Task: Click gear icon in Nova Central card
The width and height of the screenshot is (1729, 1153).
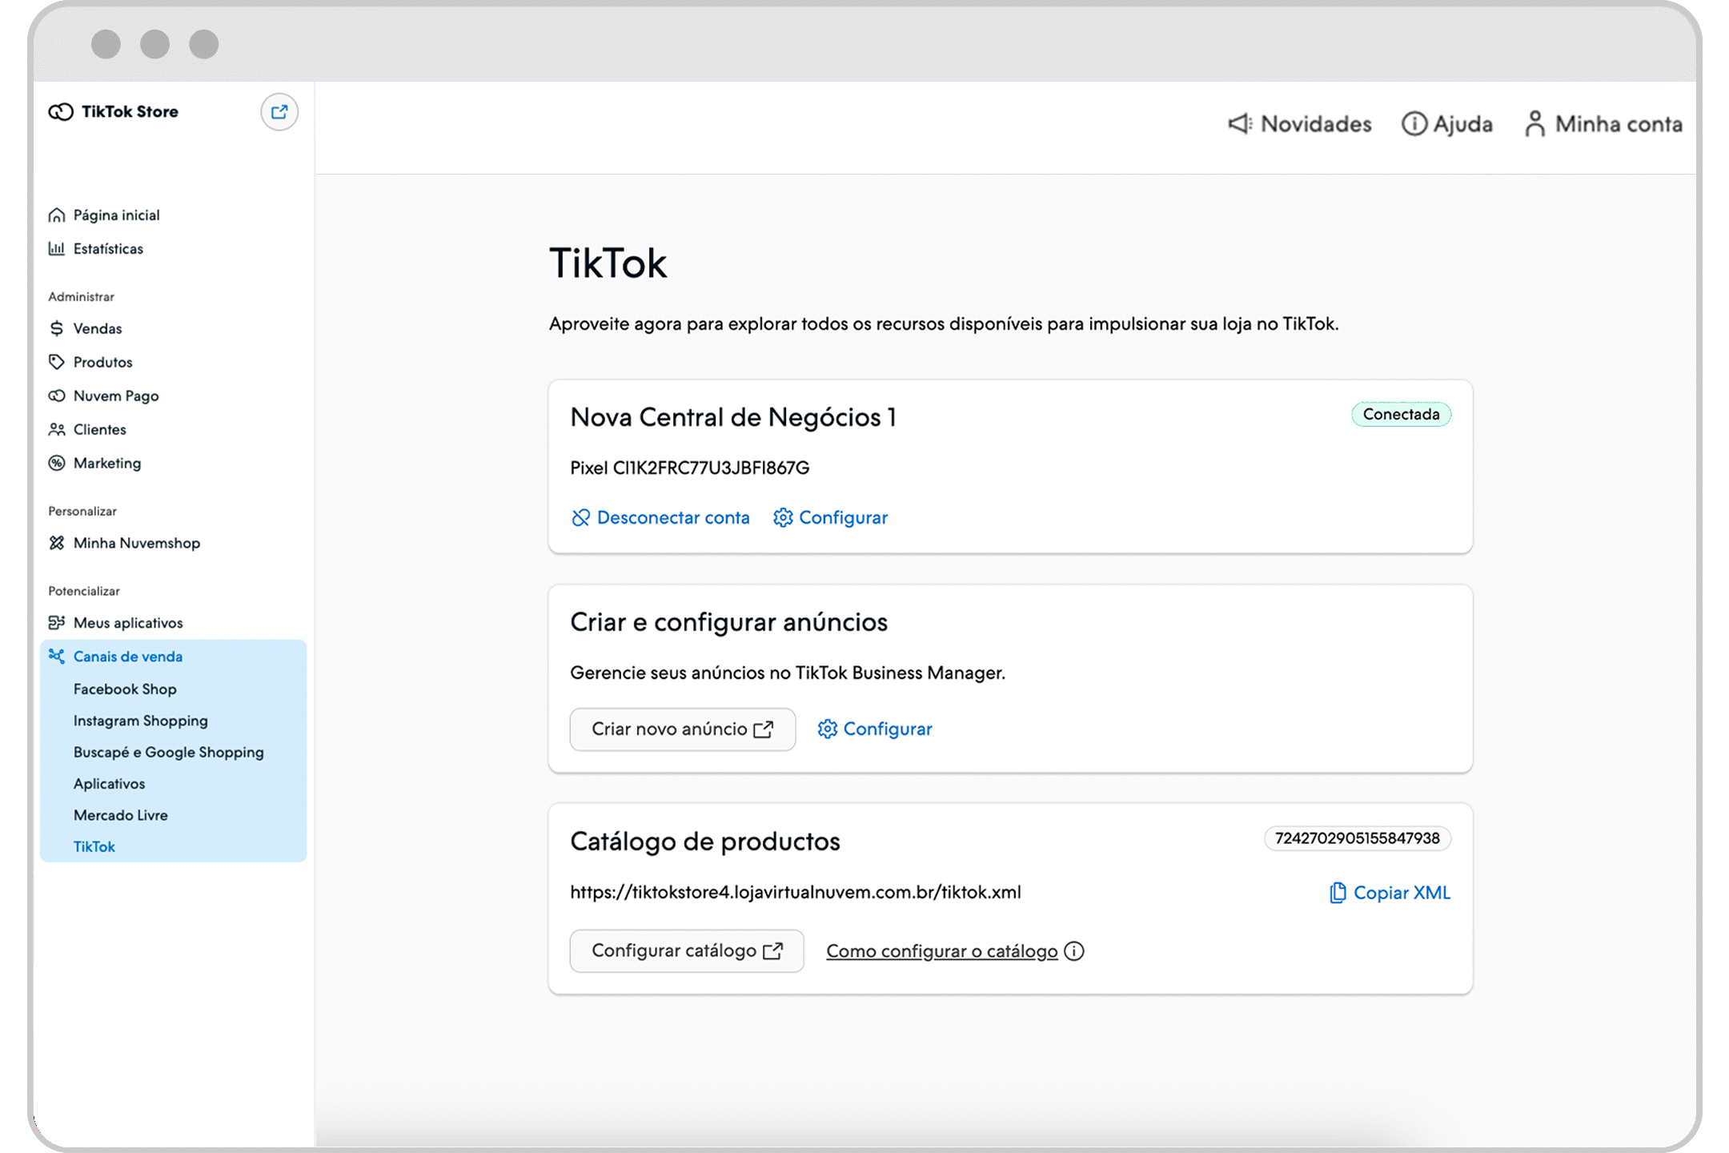Action: click(x=783, y=518)
